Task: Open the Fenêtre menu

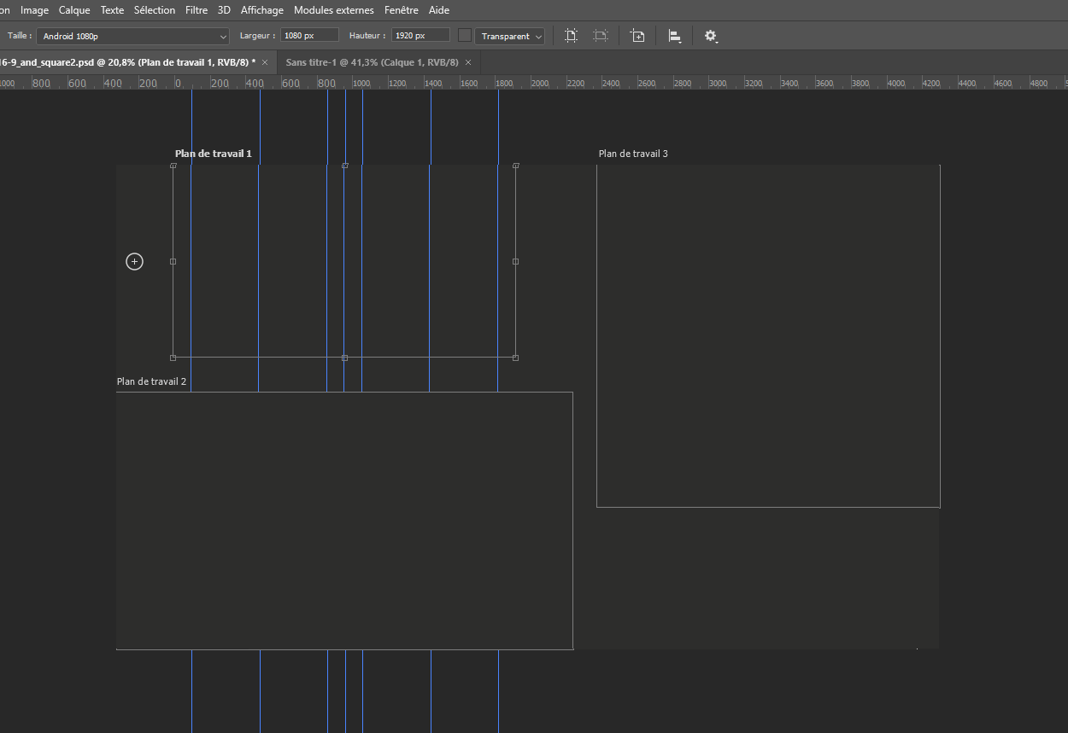Action: (x=401, y=10)
